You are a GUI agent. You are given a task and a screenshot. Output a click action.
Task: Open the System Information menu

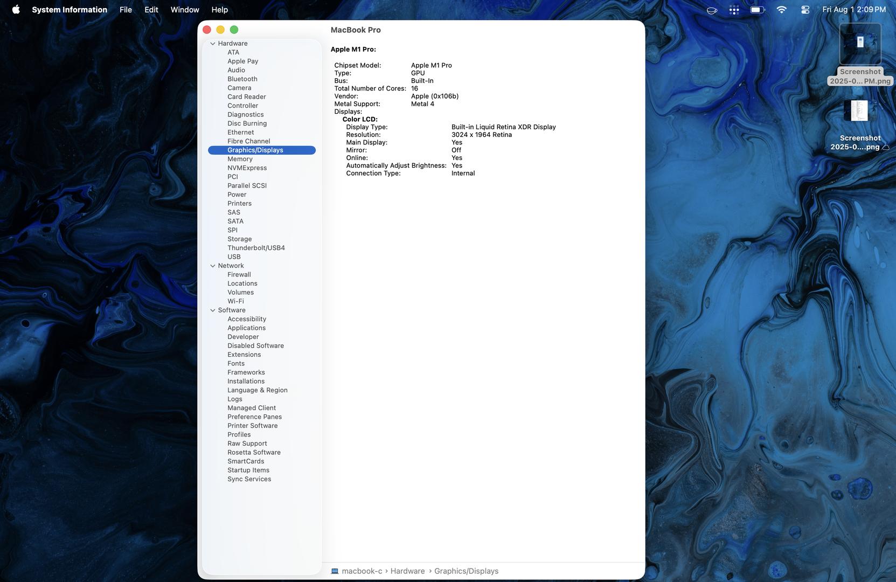point(70,10)
